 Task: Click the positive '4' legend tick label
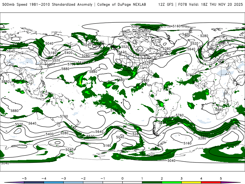(x=201, y=178)
